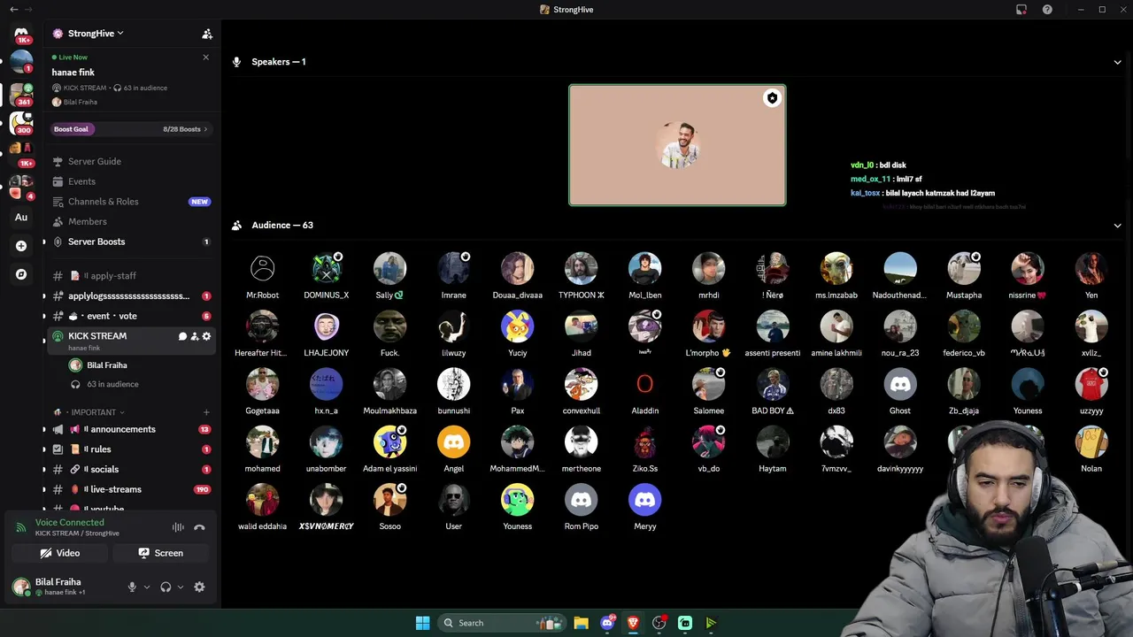The height and width of the screenshot is (637, 1133).
Task: Collapse the Speakers section chevron
Action: coord(1117,62)
